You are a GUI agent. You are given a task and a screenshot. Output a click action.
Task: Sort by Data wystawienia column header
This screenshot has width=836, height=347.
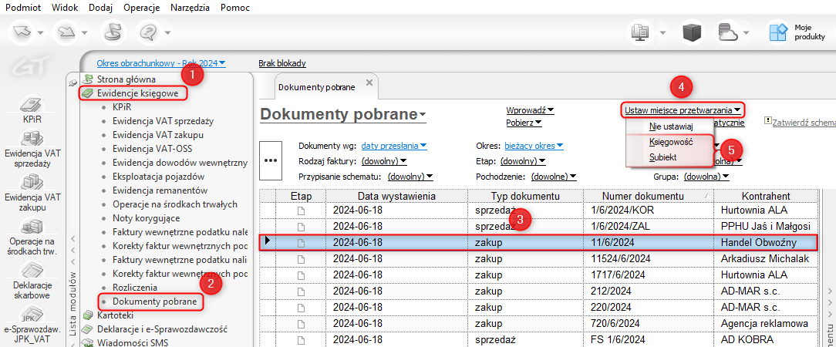[396, 196]
